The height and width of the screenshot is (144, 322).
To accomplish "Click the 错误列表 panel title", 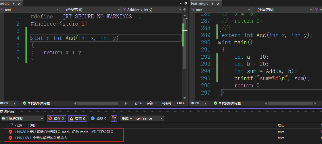I will point(7,111).
